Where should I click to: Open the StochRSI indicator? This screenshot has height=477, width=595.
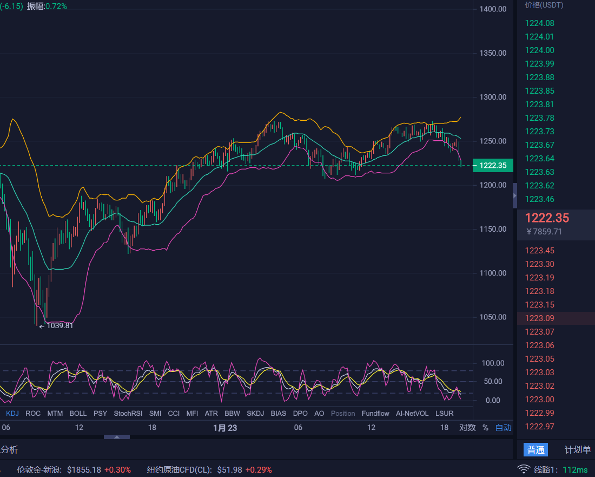pyautogui.click(x=128, y=413)
